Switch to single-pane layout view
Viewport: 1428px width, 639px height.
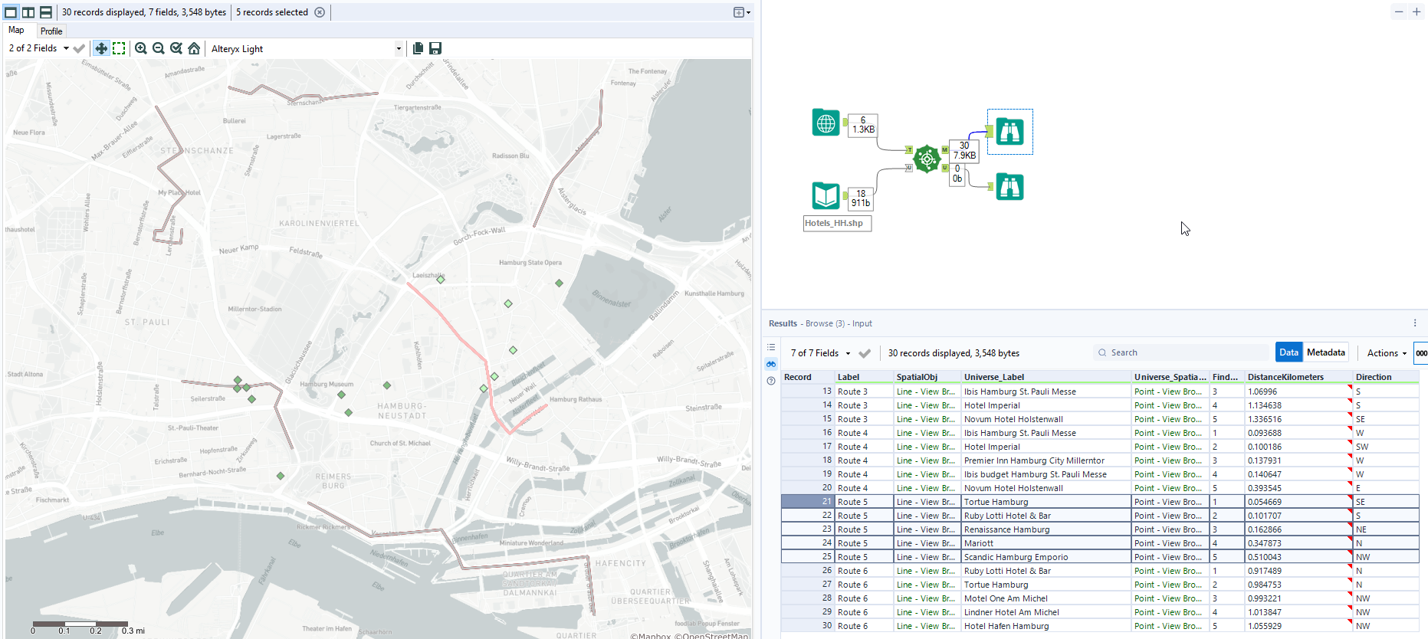tap(11, 12)
